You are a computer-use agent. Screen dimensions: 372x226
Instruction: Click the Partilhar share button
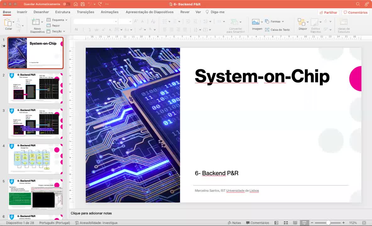point(328,12)
